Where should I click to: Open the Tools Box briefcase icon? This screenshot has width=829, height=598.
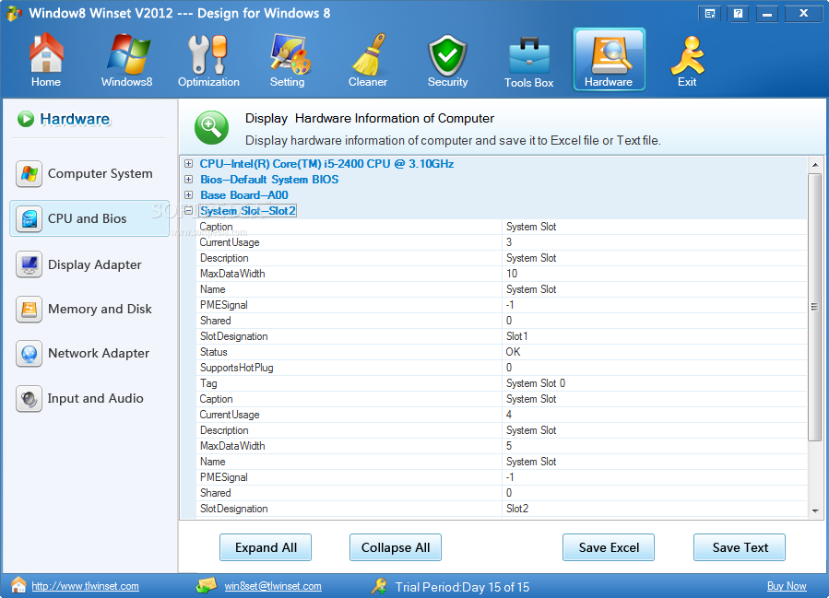pos(528,56)
